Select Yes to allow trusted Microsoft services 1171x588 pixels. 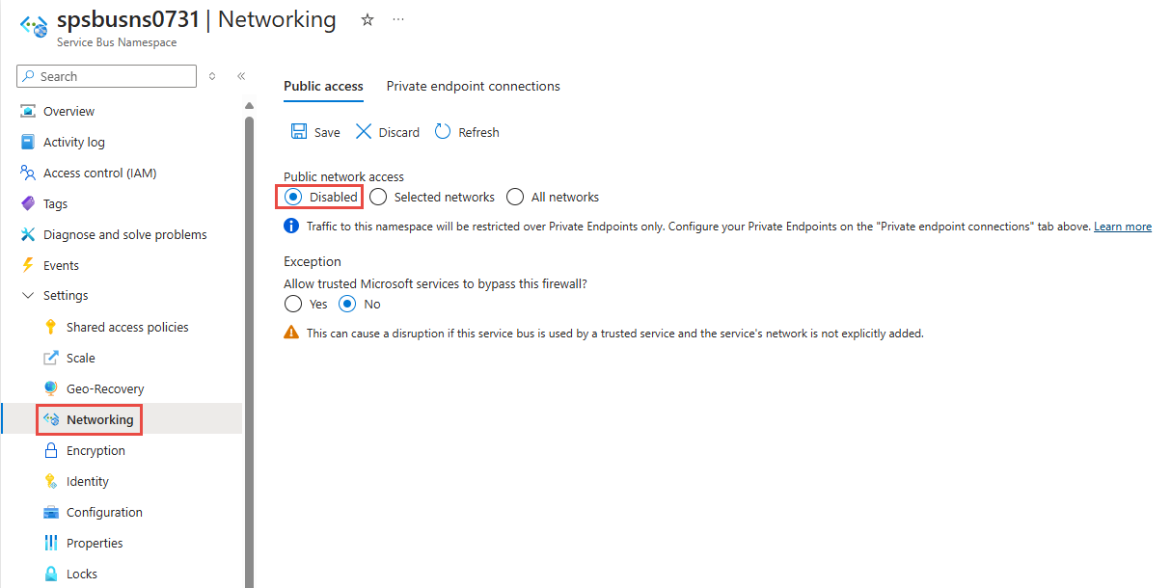(293, 303)
